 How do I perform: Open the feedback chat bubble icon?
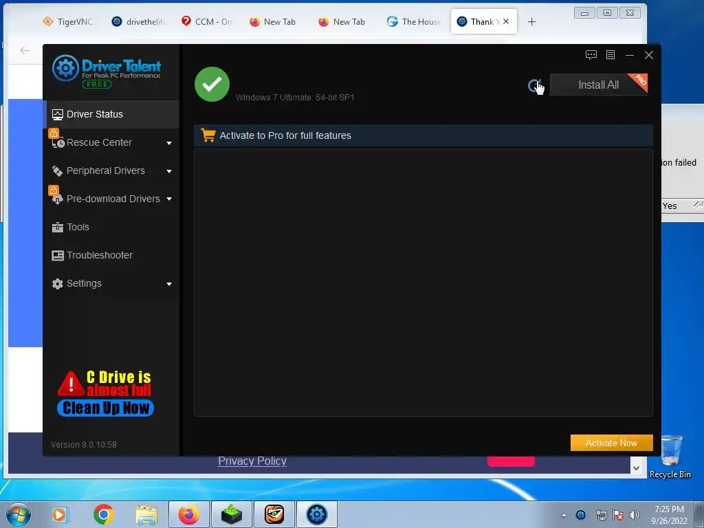(x=591, y=55)
